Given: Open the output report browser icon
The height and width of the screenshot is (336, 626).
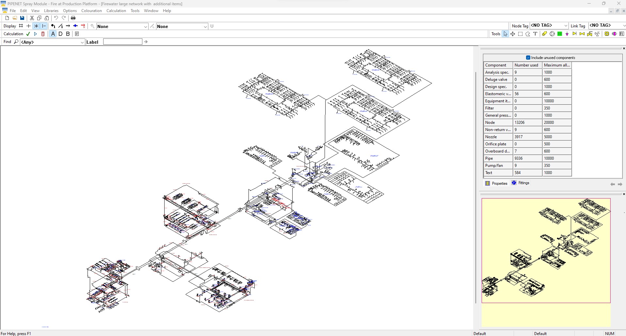Looking at the screenshot, I should point(77,34).
